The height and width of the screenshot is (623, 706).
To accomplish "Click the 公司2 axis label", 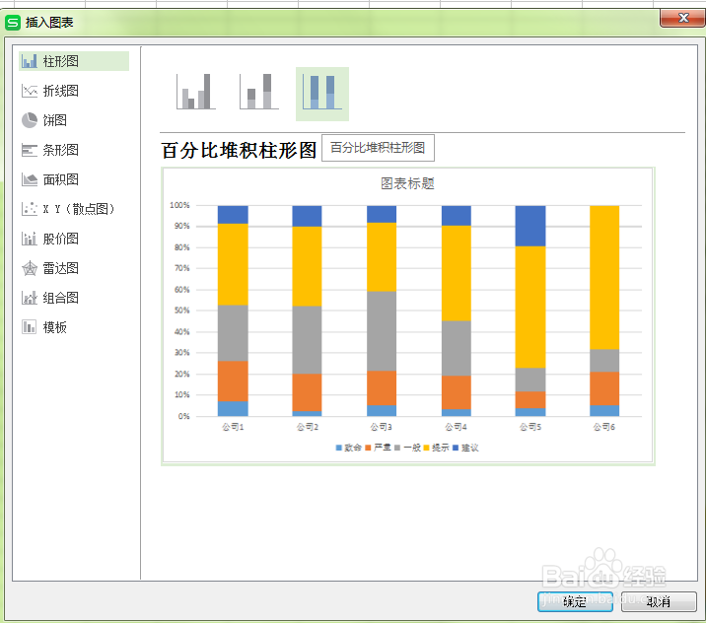I will pyautogui.click(x=308, y=427).
